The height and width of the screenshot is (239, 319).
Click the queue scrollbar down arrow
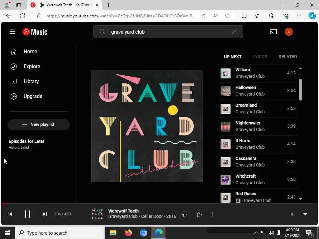[300, 199]
